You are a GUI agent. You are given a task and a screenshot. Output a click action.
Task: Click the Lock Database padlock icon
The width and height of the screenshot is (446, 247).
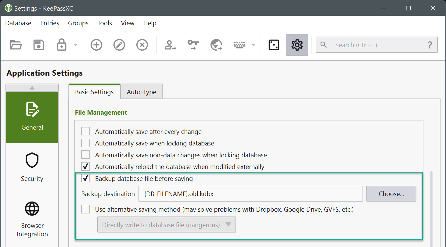[62, 45]
